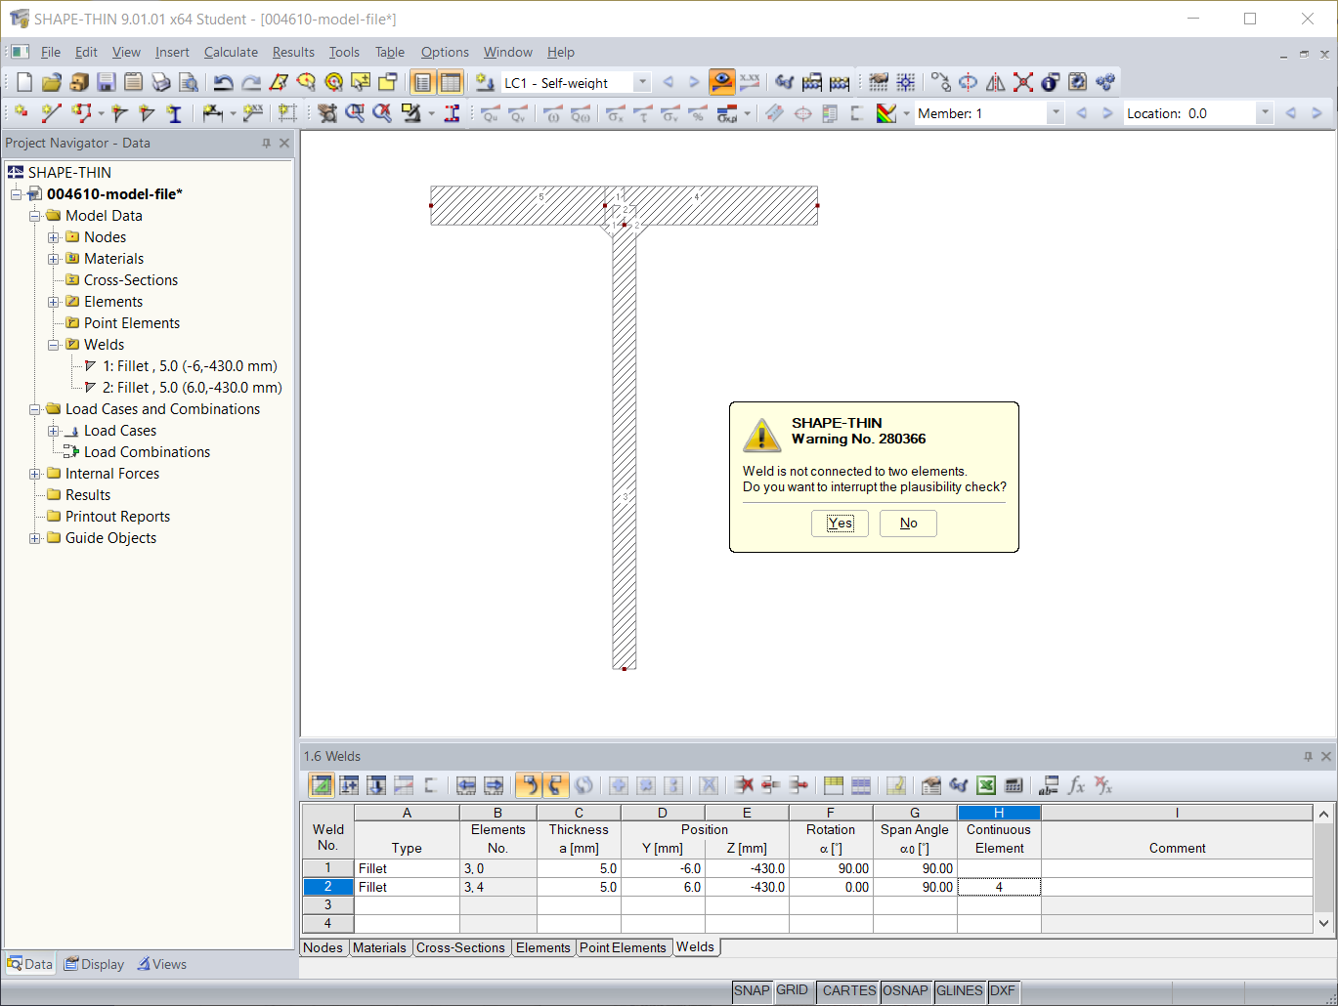The height and width of the screenshot is (1006, 1338).
Task: Save the model with the floppy disk icon
Action: coord(107,82)
